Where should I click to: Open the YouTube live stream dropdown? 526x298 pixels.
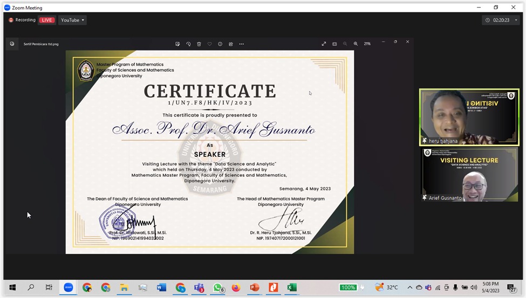(x=72, y=20)
